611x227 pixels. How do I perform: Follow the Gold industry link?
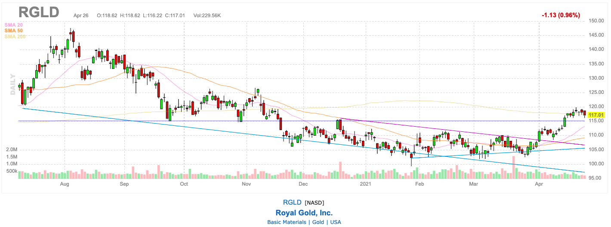318,222
